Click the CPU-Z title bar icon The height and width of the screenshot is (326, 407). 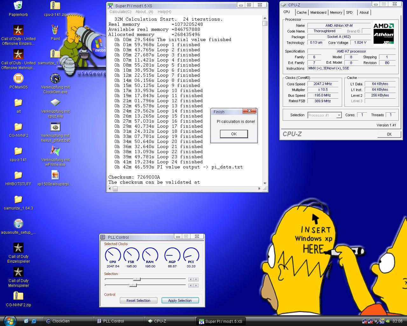[284, 4]
